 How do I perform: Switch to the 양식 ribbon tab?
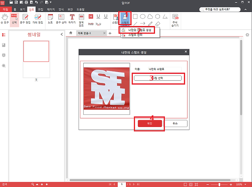(61, 9)
